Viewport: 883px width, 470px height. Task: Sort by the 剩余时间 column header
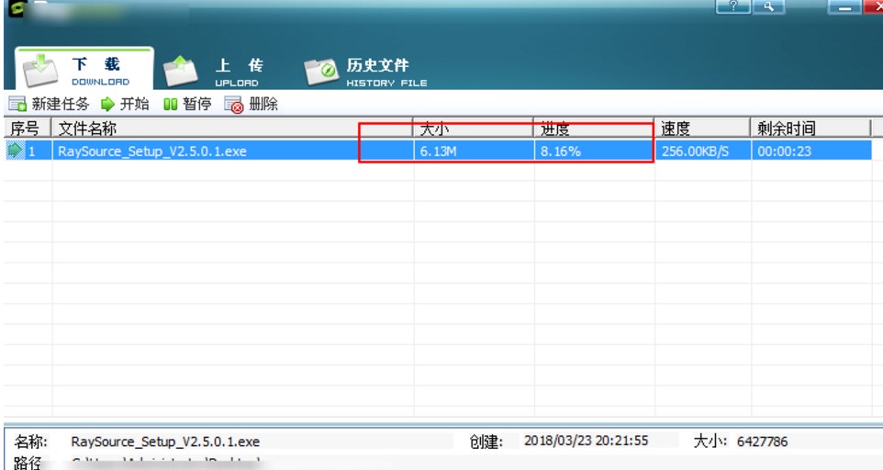(x=810, y=129)
